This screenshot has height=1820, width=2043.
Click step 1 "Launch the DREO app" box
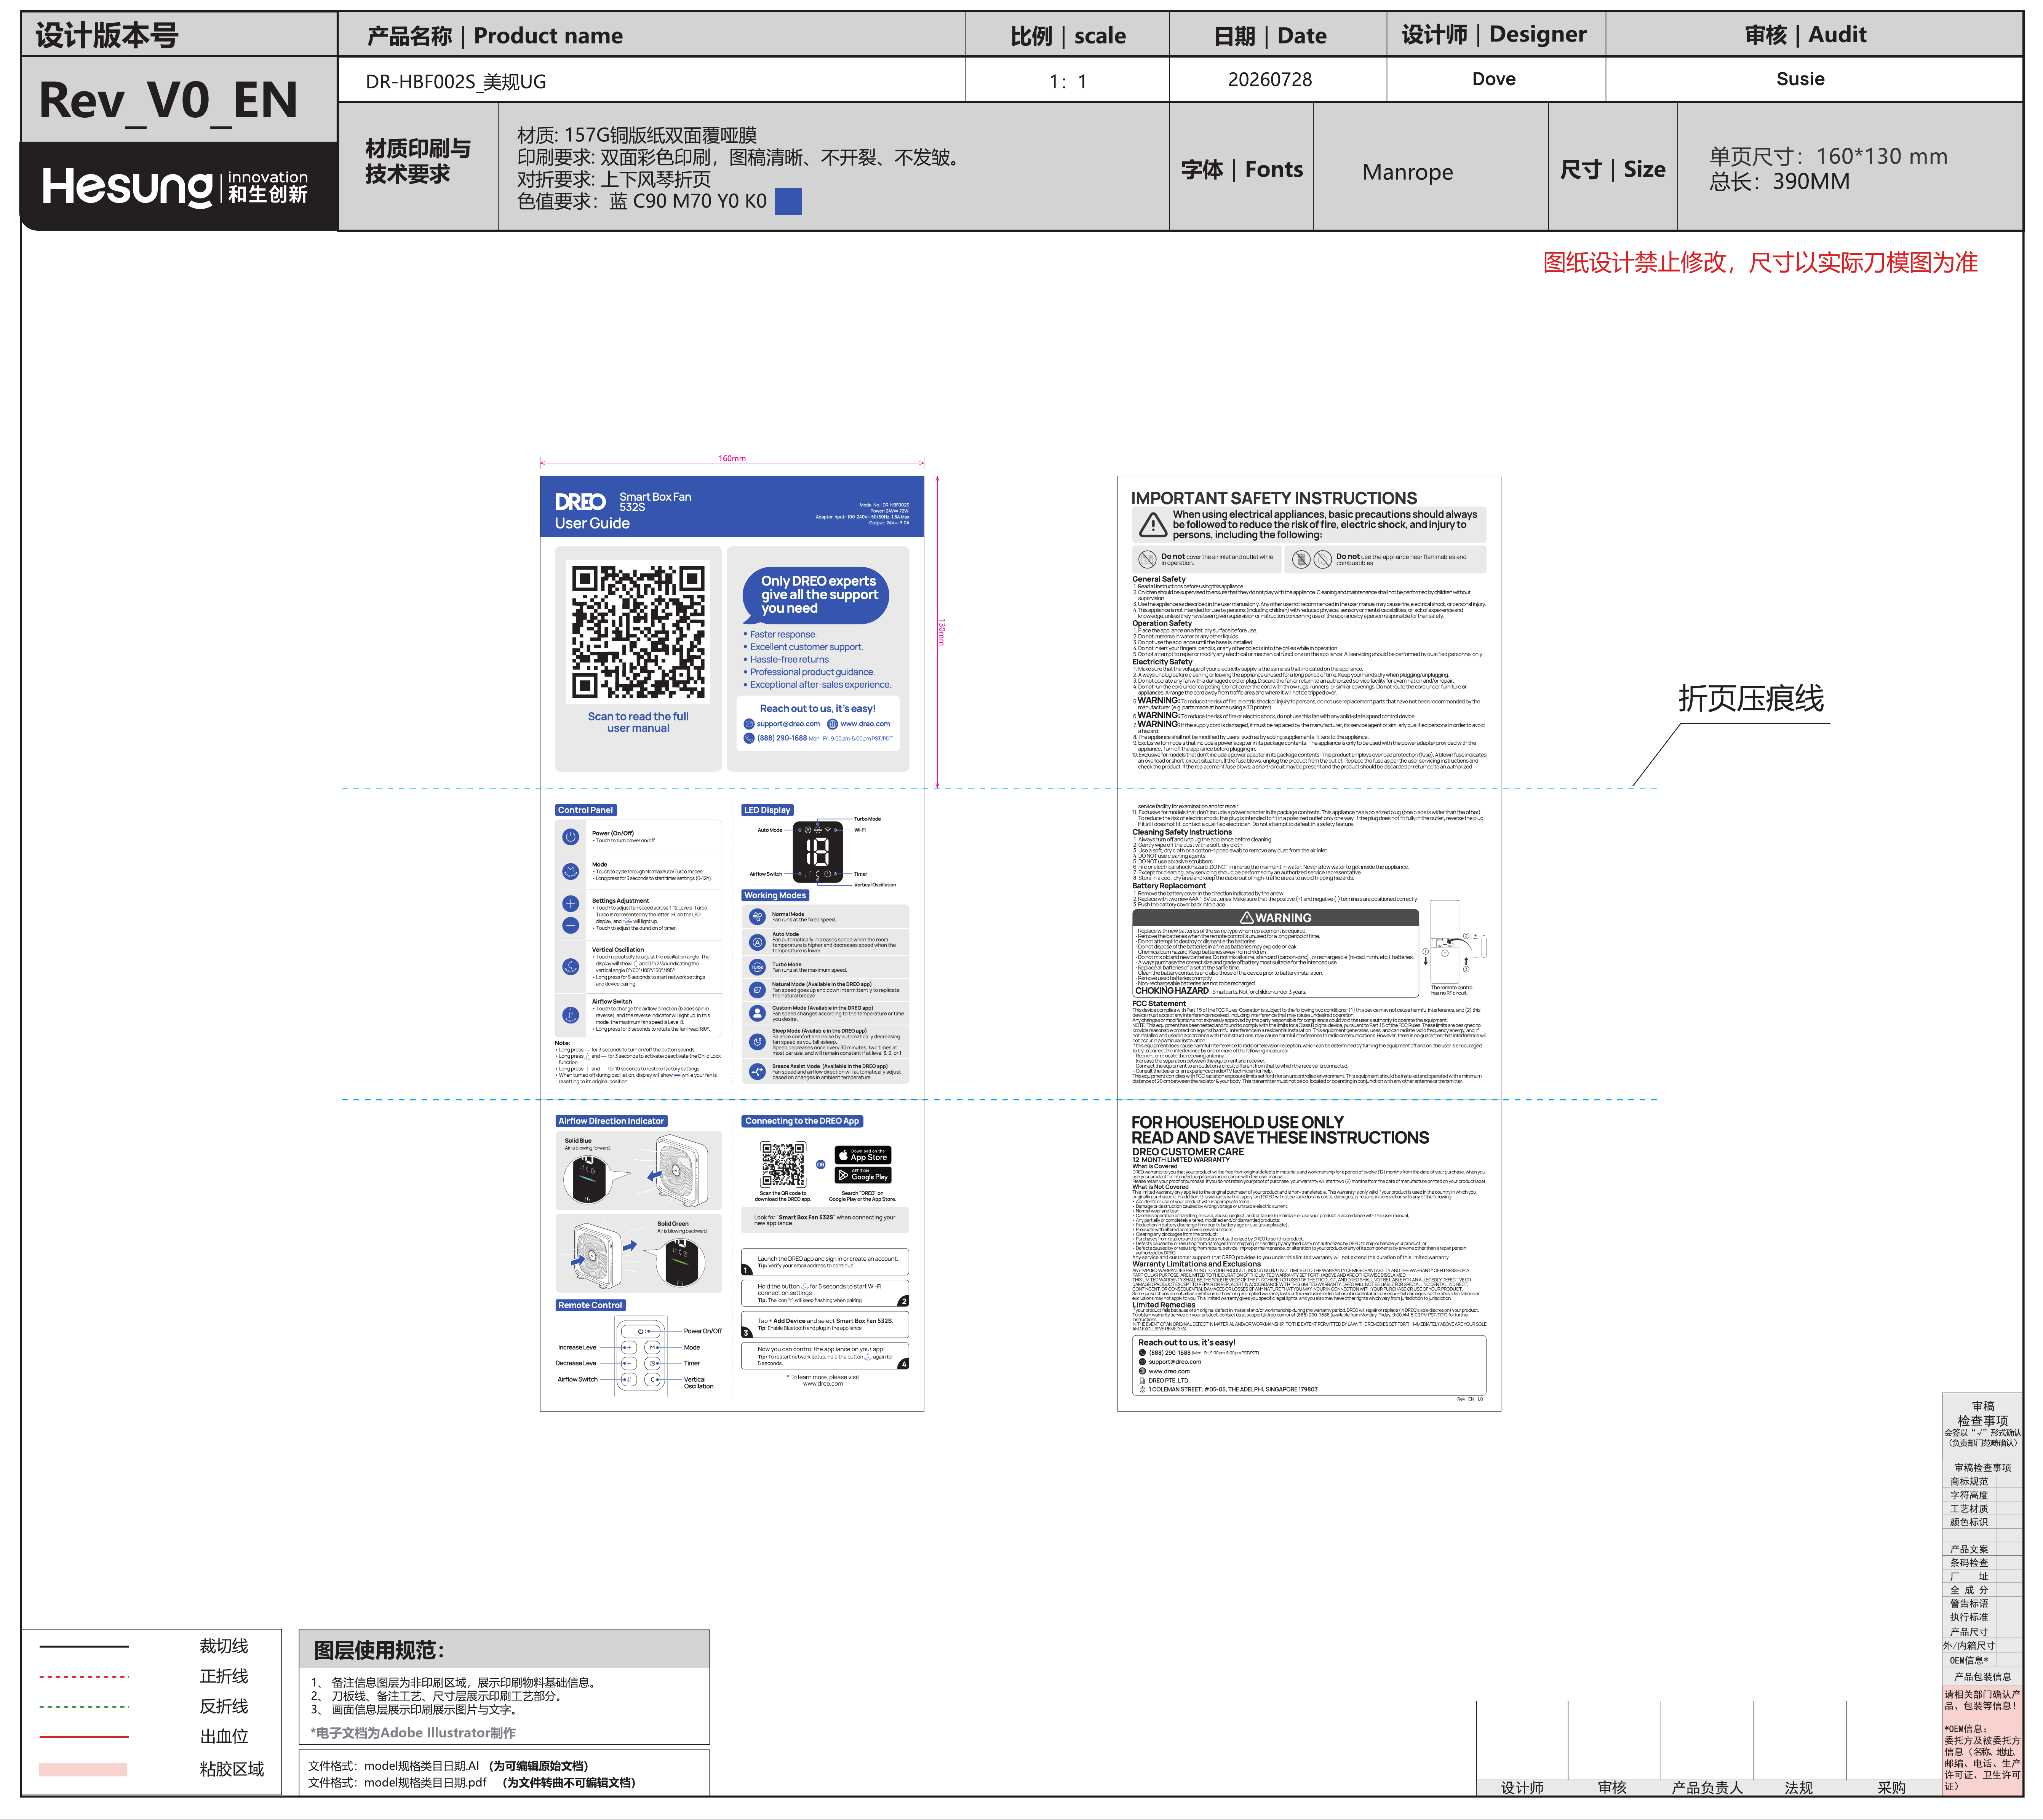click(x=825, y=1262)
